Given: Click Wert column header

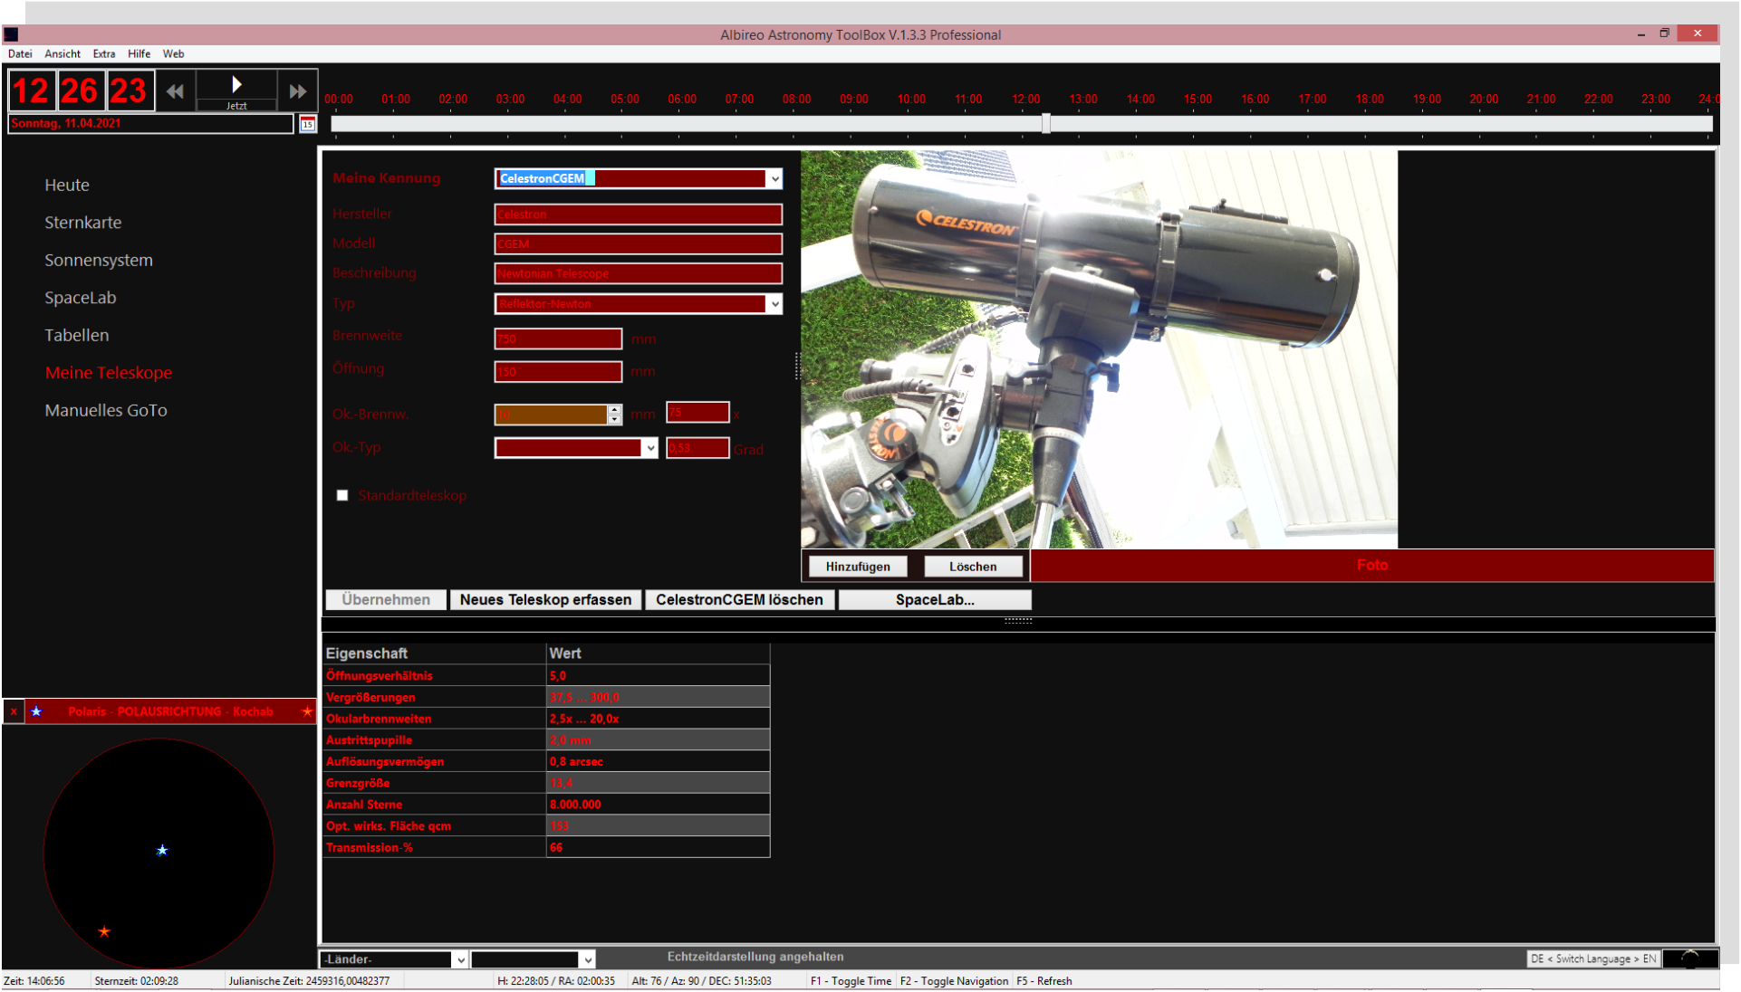Looking at the screenshot, I should tap(658, 653).
